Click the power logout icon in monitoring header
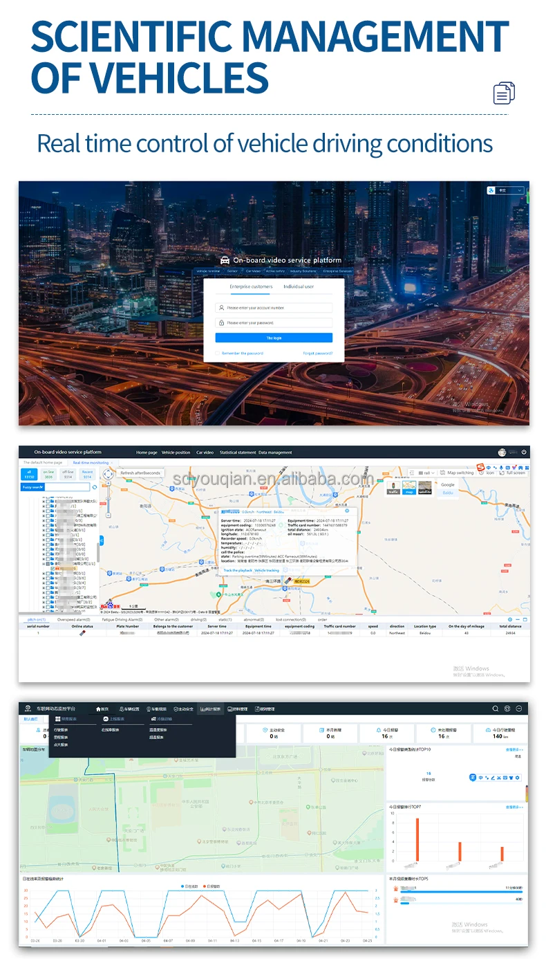The image size is (546, 959). 524,452
